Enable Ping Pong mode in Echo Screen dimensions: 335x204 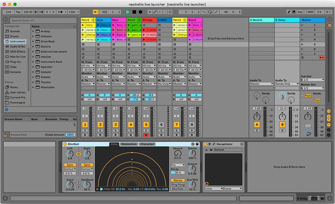pos(178,184)
